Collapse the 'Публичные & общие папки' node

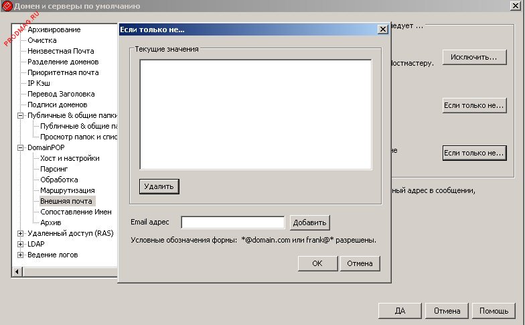pos(21,115)
